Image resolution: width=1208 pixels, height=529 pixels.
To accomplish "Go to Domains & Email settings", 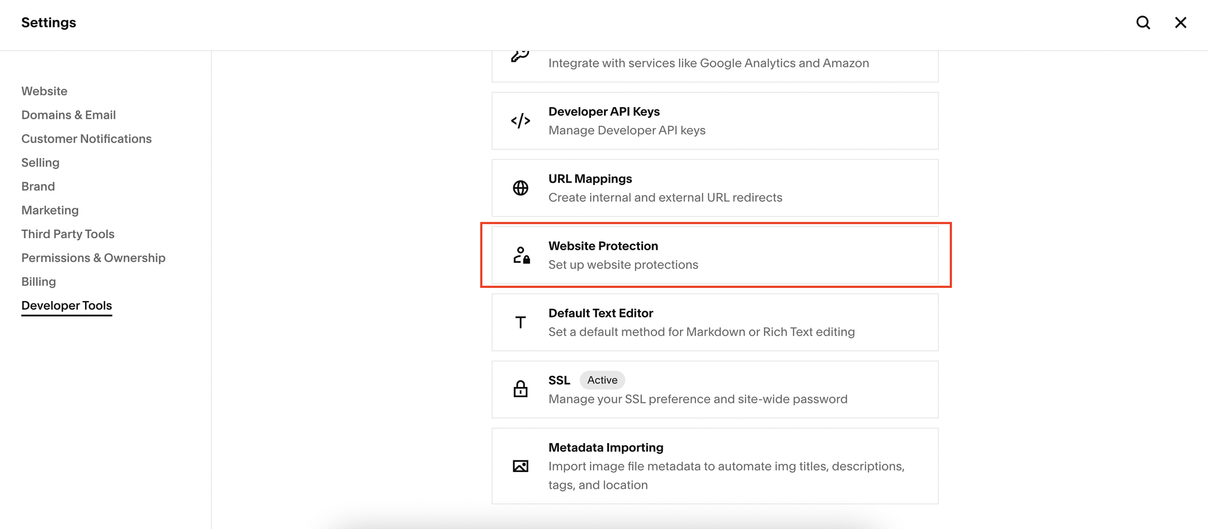I will tap(69, 115).
